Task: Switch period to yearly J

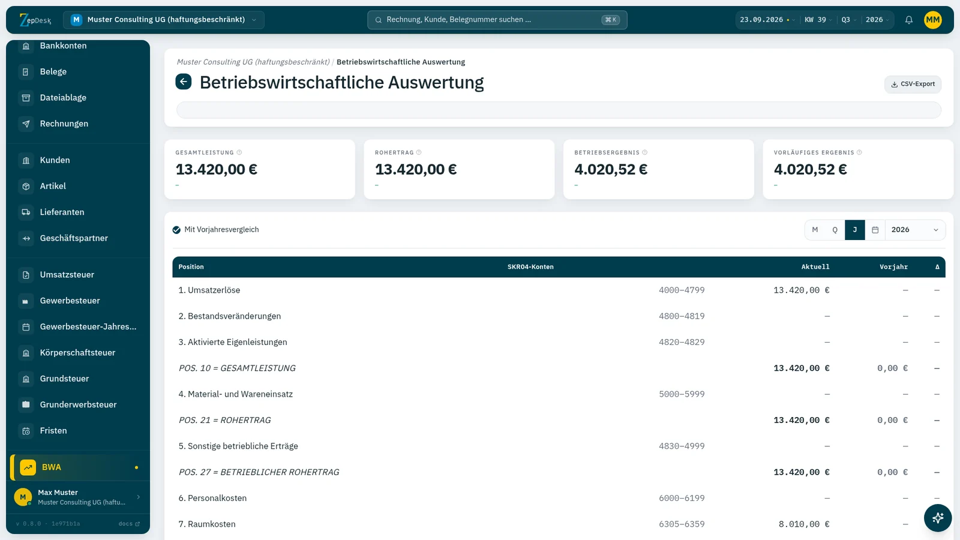Action: (x=855, y=230)
